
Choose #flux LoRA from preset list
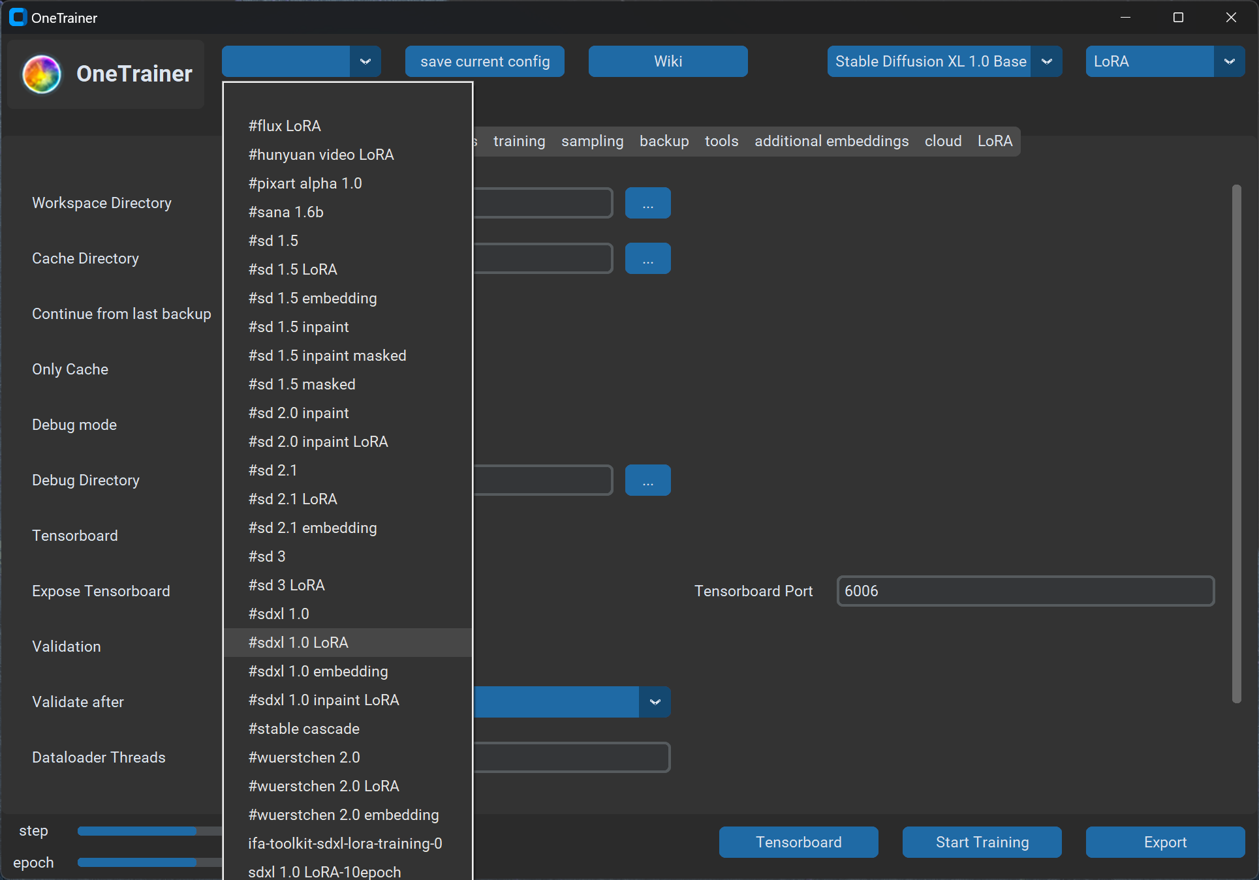click(x=285, y=126)
